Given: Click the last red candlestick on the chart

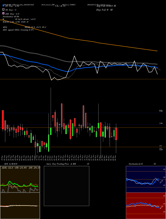Looking at the screenshot, I should (116, 134).
